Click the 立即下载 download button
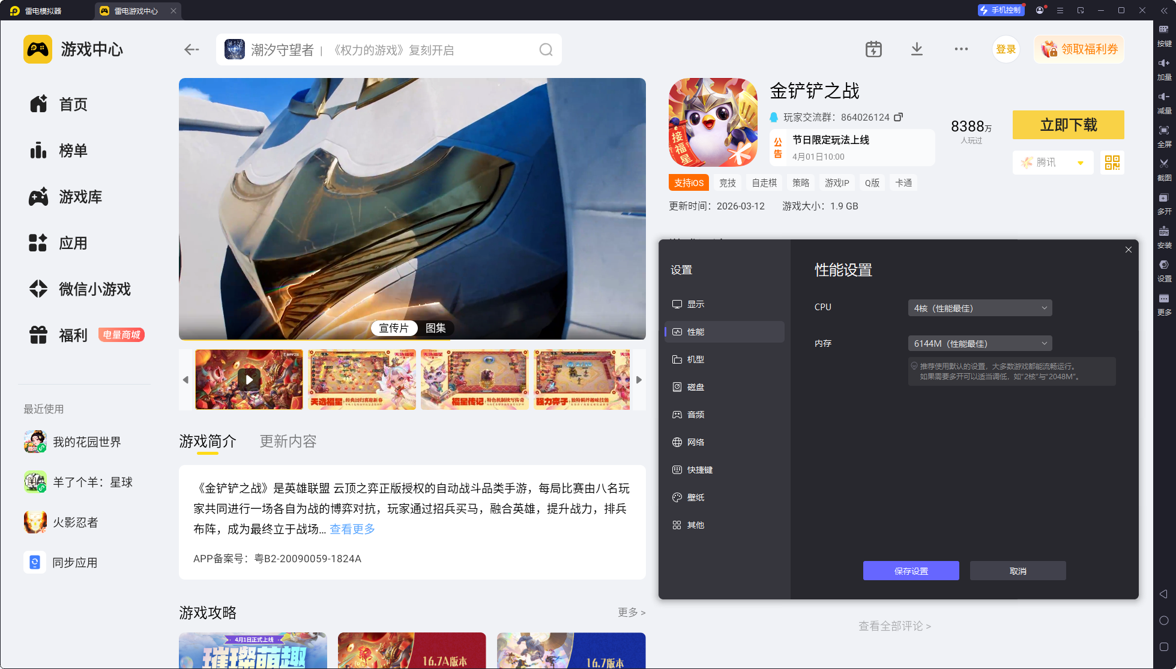 (1068, 125)
